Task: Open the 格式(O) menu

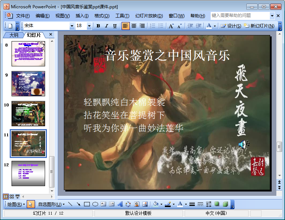Action: point(102,16)
